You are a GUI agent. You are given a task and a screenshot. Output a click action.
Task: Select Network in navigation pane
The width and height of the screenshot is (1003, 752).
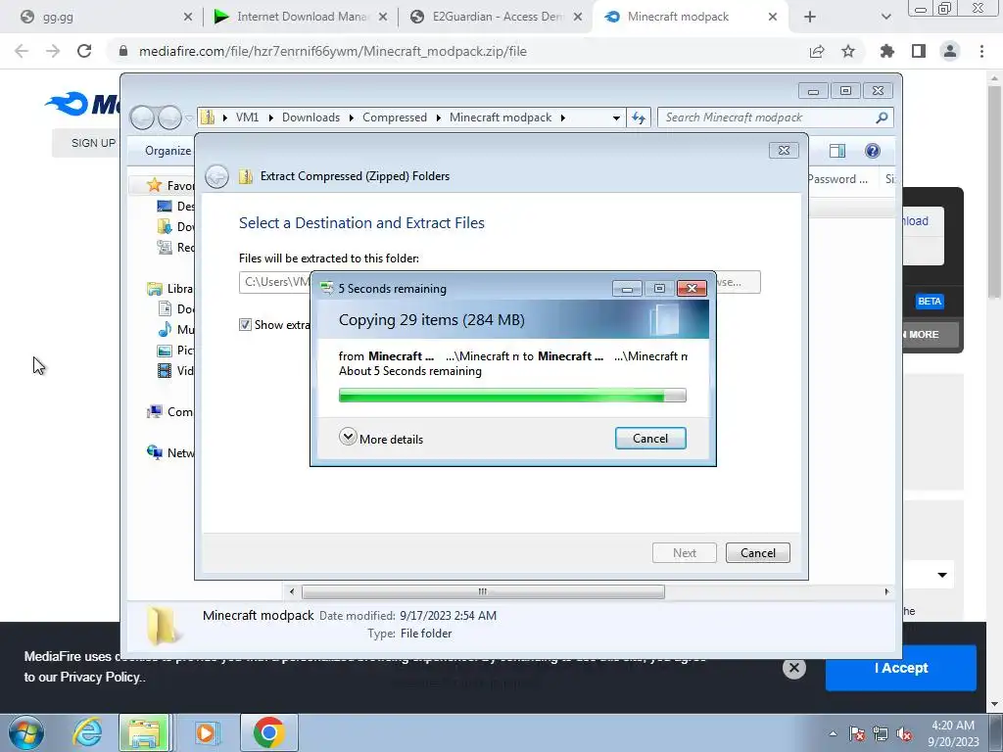coord(170,452)
